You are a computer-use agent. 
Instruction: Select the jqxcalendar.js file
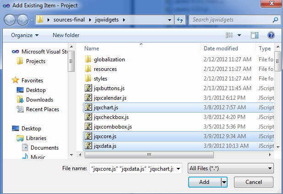click(178, 98)
